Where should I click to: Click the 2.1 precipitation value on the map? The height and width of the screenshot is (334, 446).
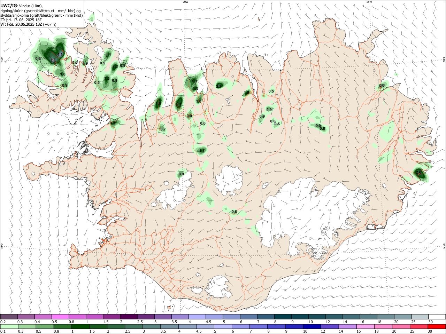pos(179,104)
